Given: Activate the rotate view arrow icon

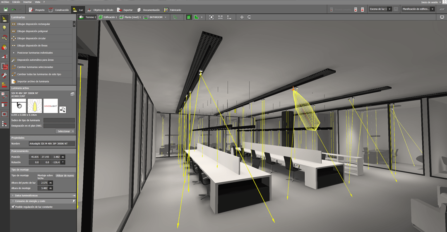Looking at the screenshot, I should [249, 17].
